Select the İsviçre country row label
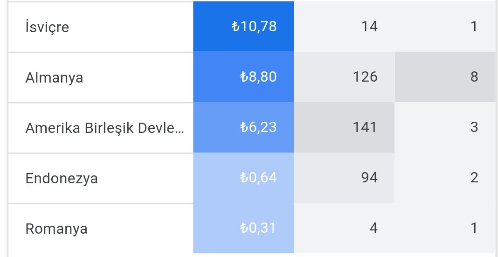The height and width of the screenshot is (257, 498). coord(47,27)
